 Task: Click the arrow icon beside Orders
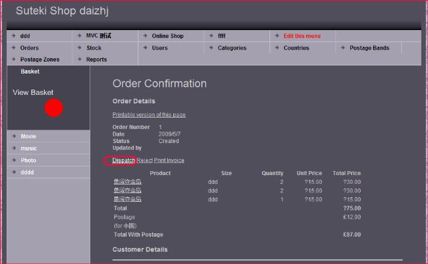13,47
